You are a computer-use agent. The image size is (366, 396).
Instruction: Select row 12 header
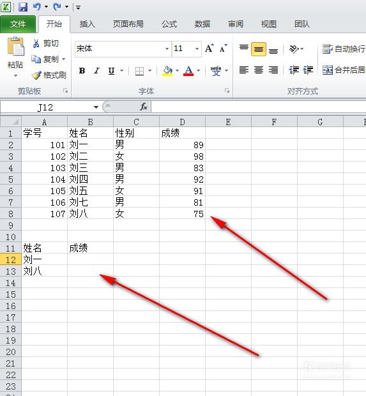tap(11, 259)
